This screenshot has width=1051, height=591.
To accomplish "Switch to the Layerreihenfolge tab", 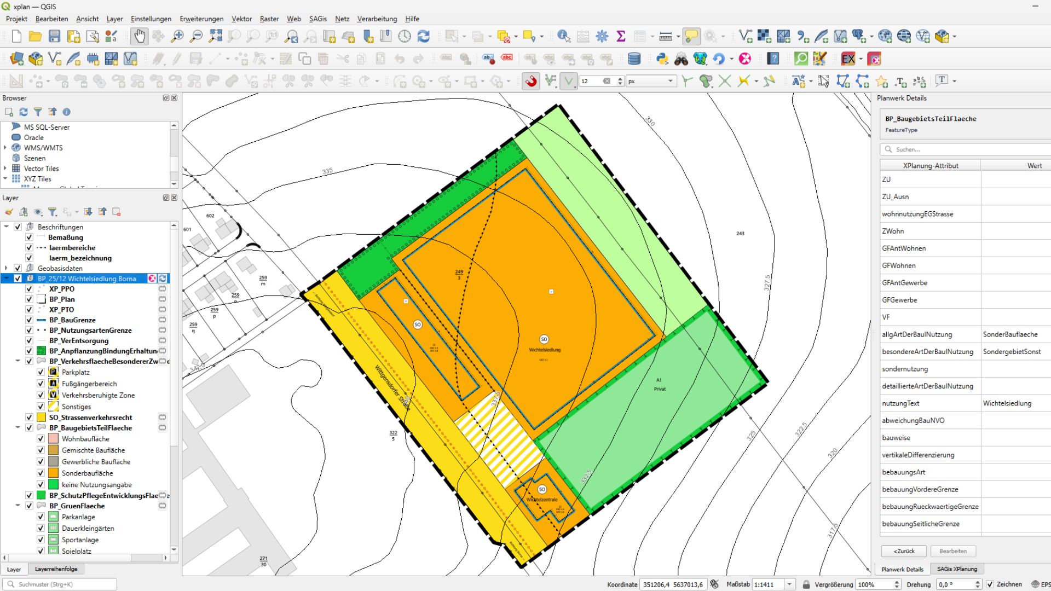I will pos(56,569).
